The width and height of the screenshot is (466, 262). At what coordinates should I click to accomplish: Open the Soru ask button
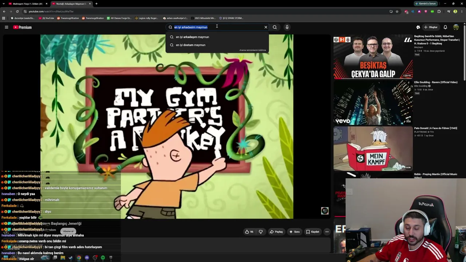click(294, 232)
